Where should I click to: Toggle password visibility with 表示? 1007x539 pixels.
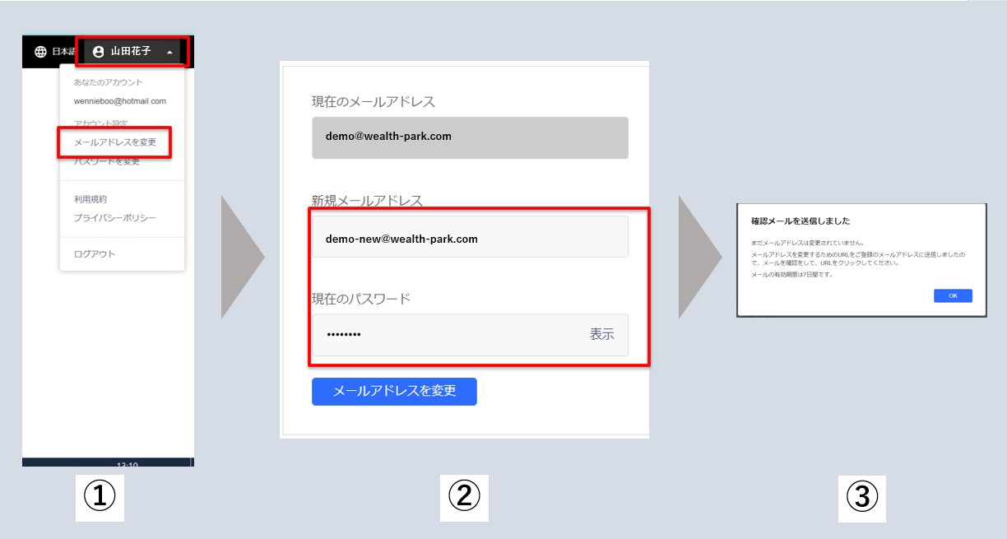tap(601, 335)
